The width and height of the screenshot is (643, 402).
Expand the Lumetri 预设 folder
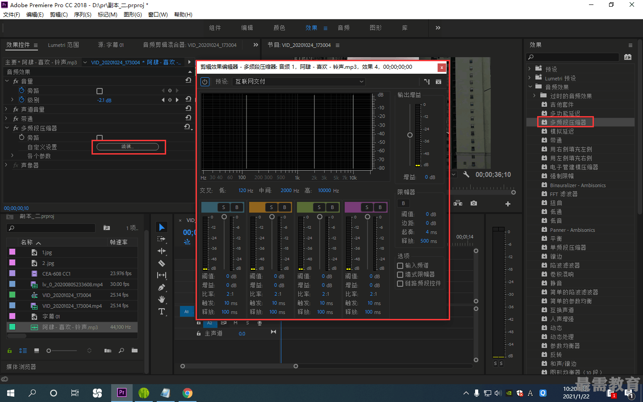click(530, 78)
